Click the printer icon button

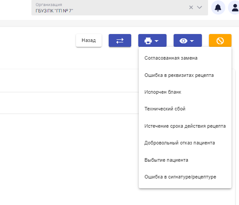point(148,41)
